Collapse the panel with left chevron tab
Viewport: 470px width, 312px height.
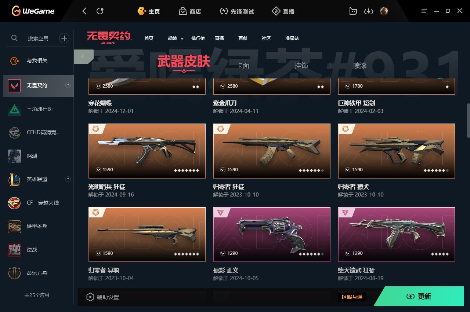tap(83, 57)
